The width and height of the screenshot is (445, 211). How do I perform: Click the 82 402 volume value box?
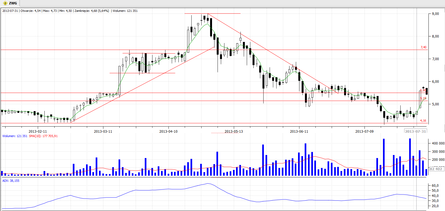pyautogui.click(x=436, y=169)
